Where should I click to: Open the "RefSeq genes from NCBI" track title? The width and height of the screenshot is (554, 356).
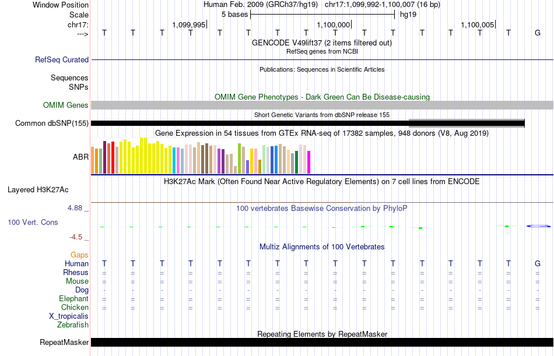[322, 51]
